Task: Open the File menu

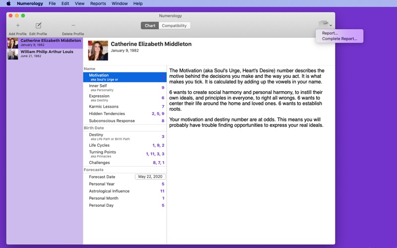Action: 52,3
